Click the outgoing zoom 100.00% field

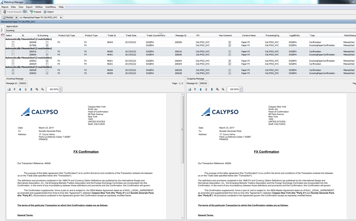click(233, 89)
